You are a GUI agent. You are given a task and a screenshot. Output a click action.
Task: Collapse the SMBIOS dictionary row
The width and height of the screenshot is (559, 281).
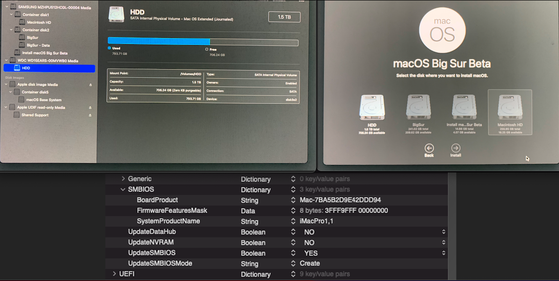click(x=123, y=189)
